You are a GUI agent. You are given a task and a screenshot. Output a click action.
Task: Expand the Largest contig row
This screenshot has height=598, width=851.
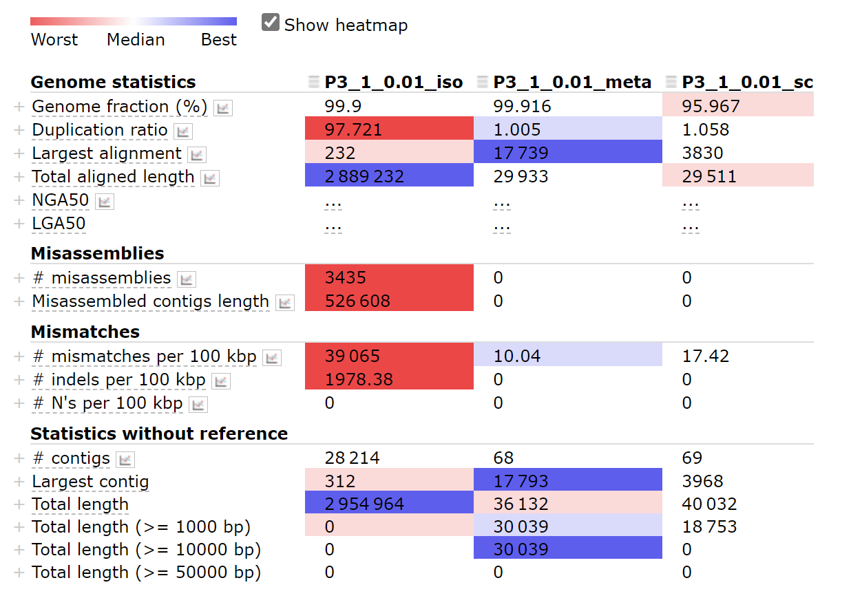(x=19, y=482)
